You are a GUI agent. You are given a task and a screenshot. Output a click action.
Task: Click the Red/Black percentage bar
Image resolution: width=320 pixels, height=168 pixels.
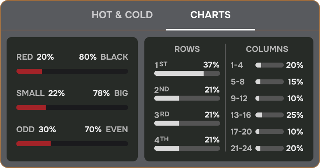coord(72,71)
